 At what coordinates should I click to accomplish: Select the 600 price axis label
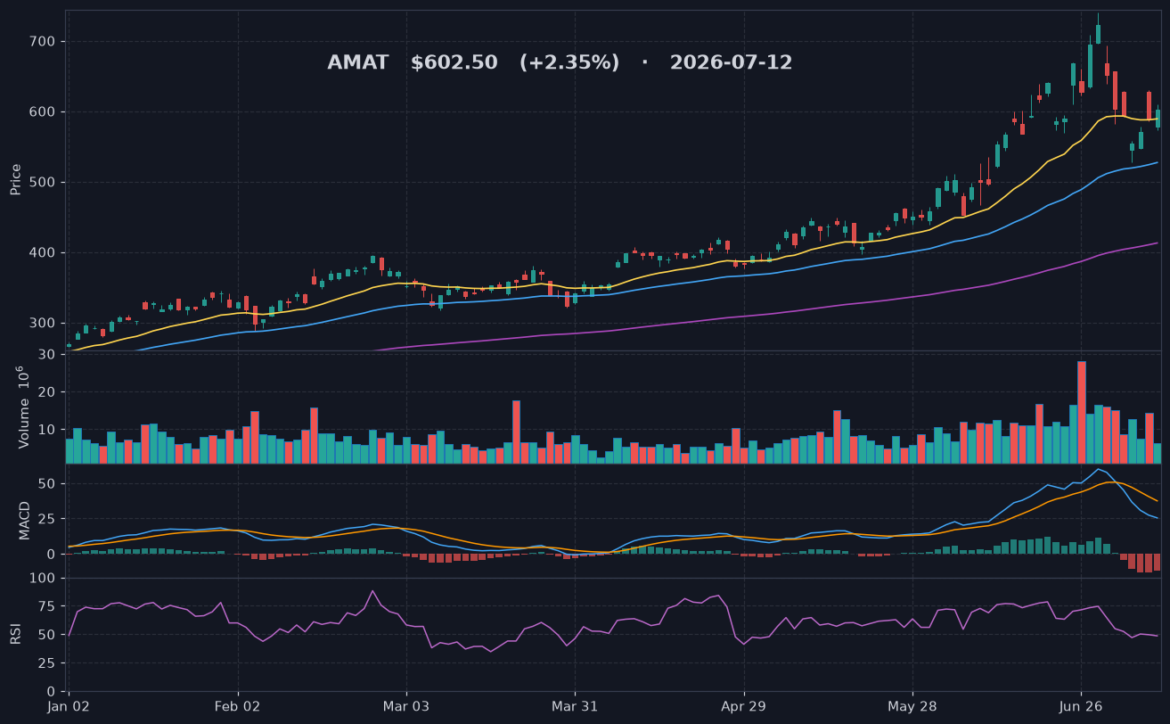[43, 112]
